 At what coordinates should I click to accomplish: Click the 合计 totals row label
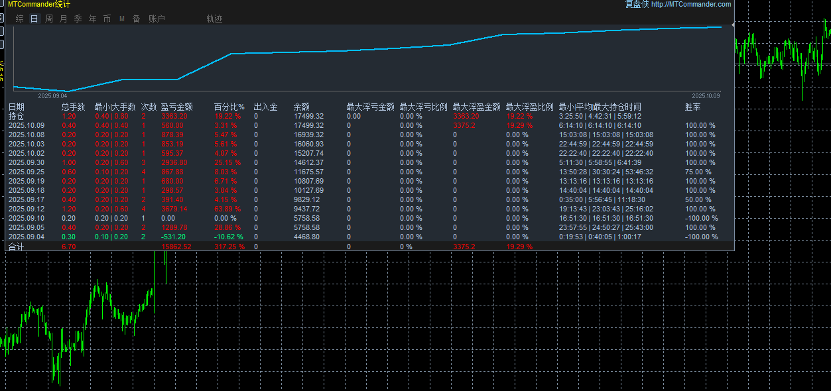16,247
